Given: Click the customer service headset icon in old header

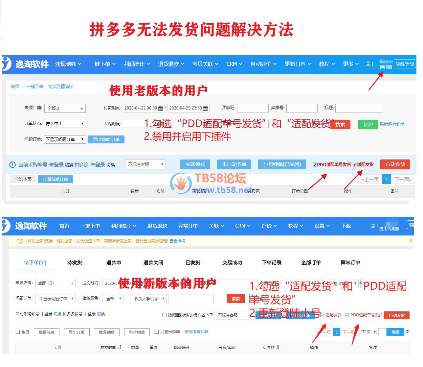Looking at the screenshot, I should 368,64.
